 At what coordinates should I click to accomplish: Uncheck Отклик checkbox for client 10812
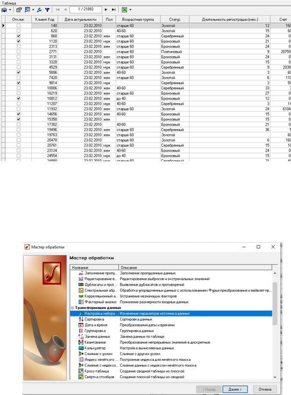click(19, 98)
